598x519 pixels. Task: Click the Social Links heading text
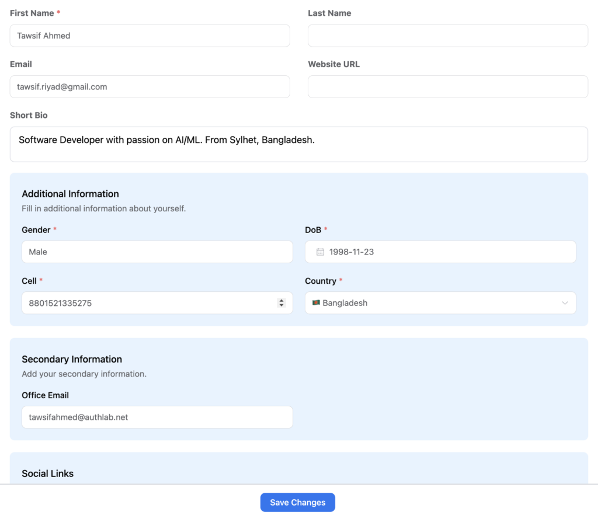tap(47, 473)
